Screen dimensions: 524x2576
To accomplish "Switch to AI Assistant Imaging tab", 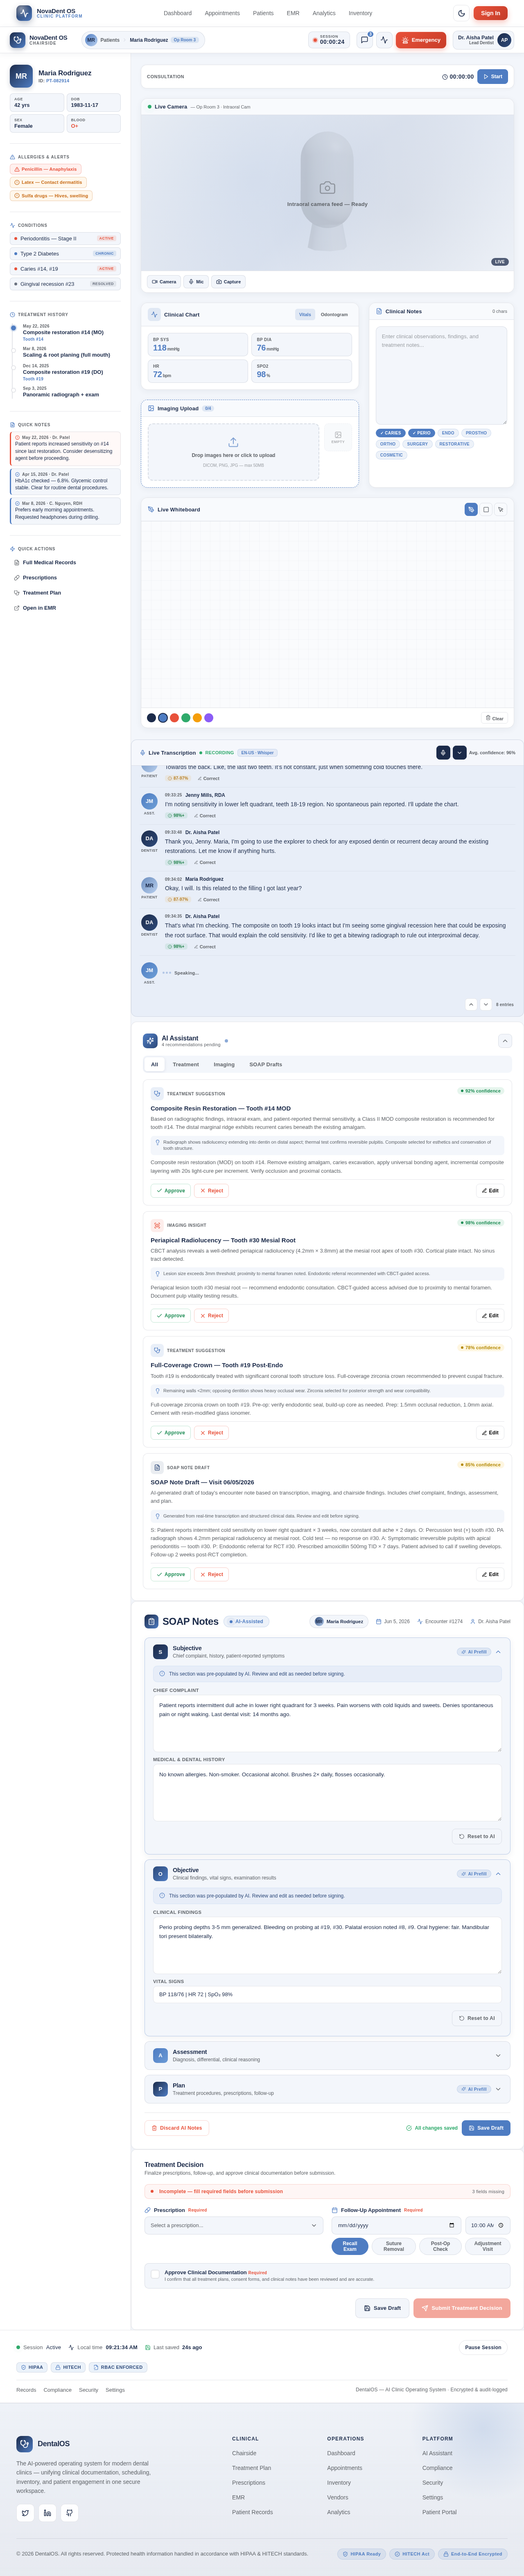I will click(x=224, y=1064).
